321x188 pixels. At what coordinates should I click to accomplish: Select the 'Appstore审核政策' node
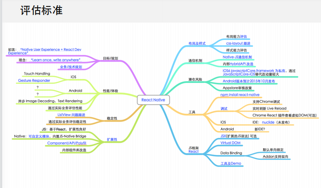pyautogui.click(x=237, y=88)
